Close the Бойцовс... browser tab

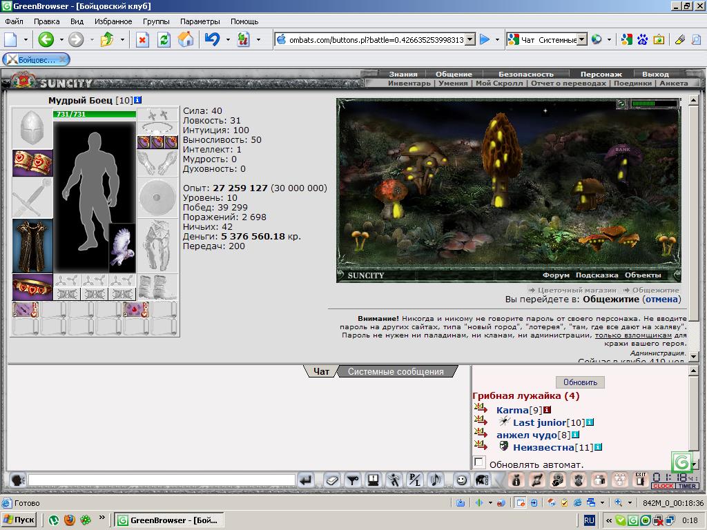[x=63, y=59]
